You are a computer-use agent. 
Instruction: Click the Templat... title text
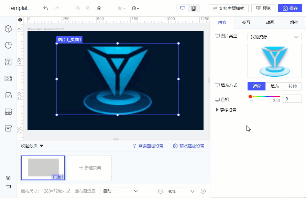point(21,8)
